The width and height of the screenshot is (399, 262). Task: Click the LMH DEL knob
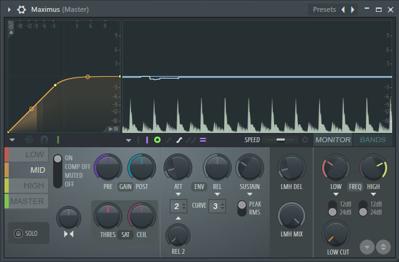coord(291,167)
